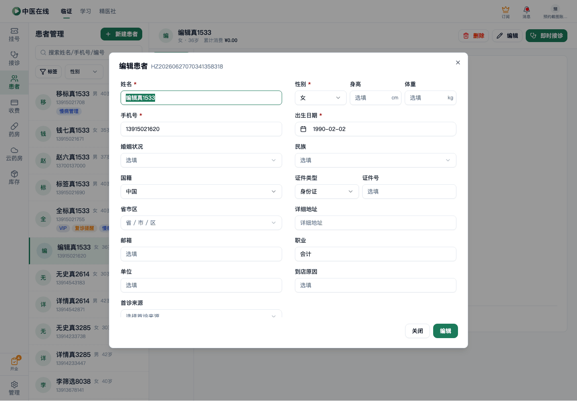Open 库存 inventory in sidebar

[x=14, y=178]
